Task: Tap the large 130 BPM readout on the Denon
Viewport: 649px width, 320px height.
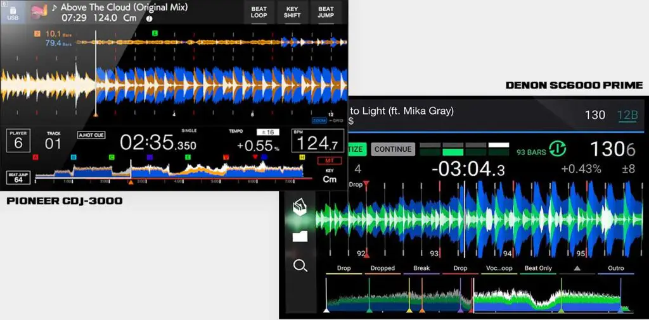Action: [x=613, y=149]
